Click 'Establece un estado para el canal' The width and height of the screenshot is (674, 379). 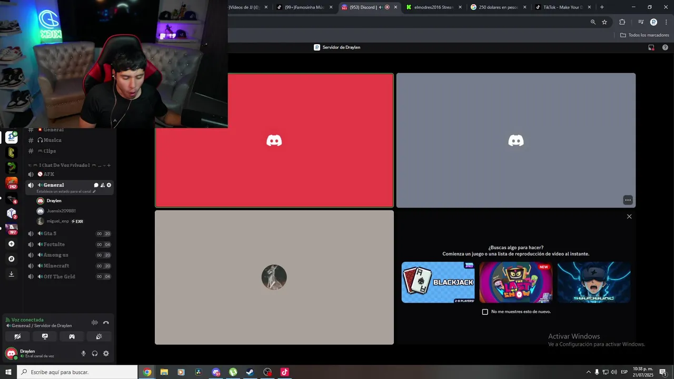click(x=66, y=192)
